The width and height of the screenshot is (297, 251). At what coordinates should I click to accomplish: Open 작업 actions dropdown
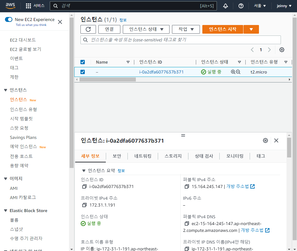186,29
